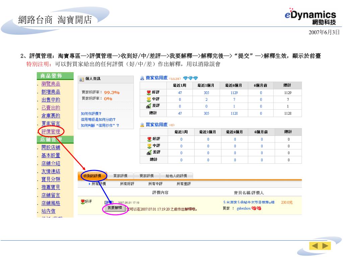Open 買家留言 link
This screenshot has height=257, width=343.
click(51, 123)
